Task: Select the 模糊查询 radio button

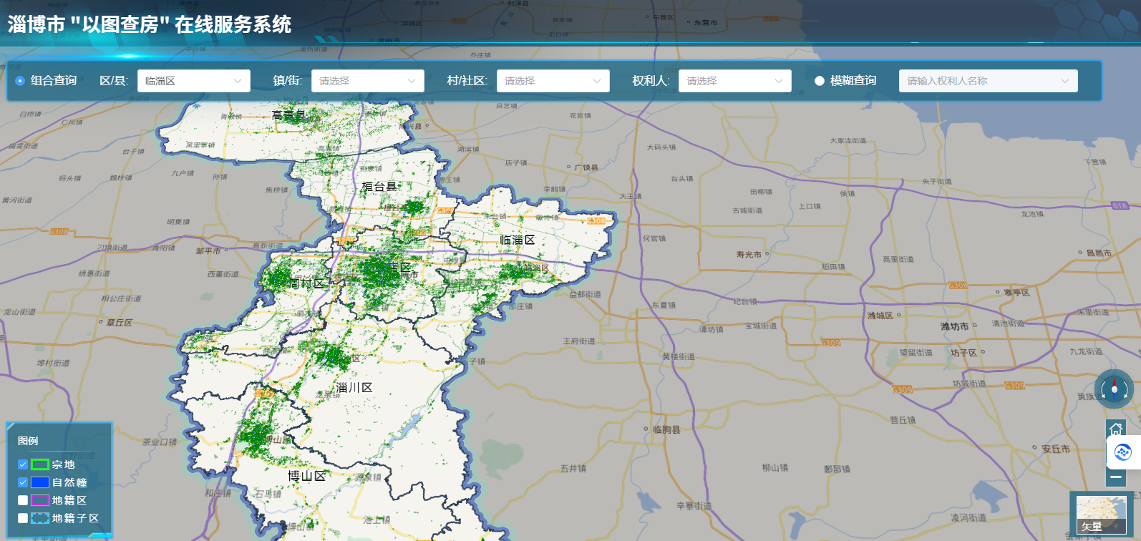Action: 820,81
